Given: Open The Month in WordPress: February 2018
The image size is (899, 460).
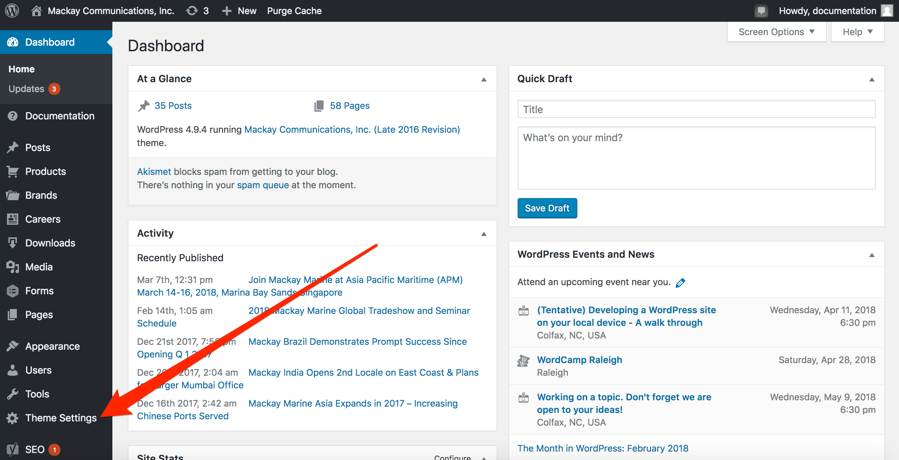Looking at the screenshot, I should (x=603, y=448).
